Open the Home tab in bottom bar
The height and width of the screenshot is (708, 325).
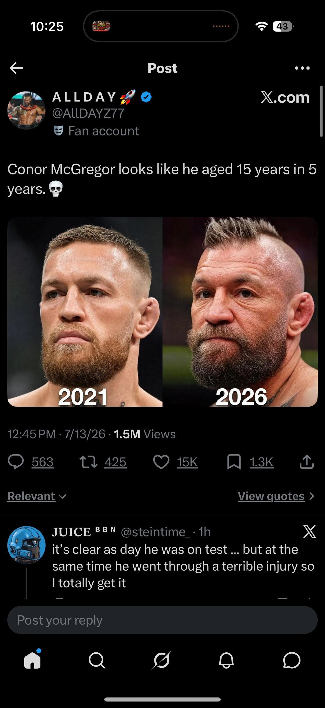point(33,660)
